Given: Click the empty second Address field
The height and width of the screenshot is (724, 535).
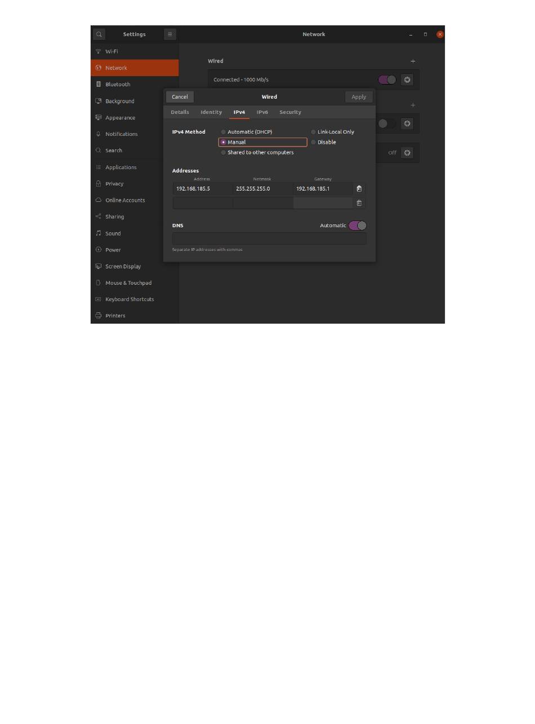Looking at the screenshot, I should click(203, 203).
